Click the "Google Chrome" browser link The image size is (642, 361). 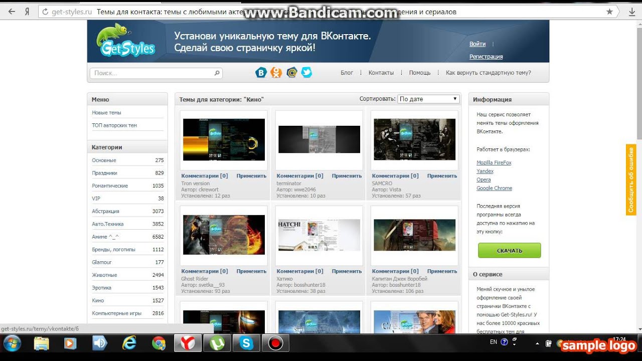pos(494,188)
